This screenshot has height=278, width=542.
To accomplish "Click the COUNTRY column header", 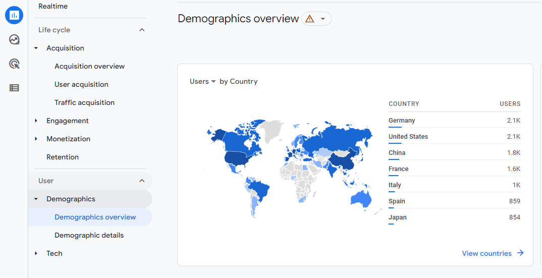I will pos(404,104).
